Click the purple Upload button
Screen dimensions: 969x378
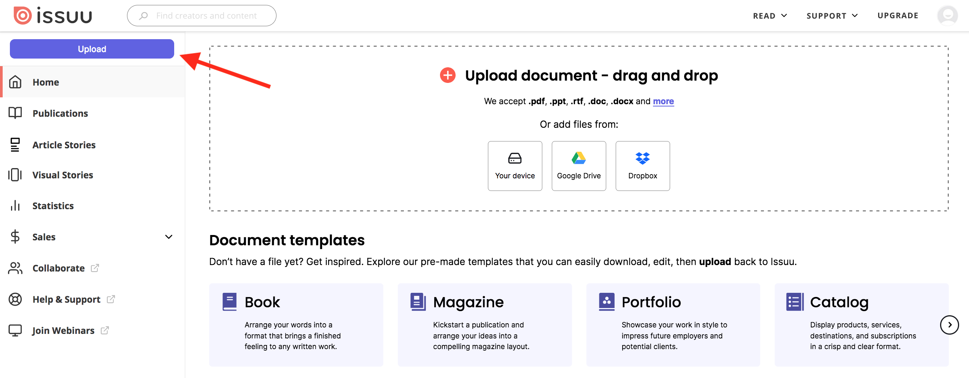92,49
